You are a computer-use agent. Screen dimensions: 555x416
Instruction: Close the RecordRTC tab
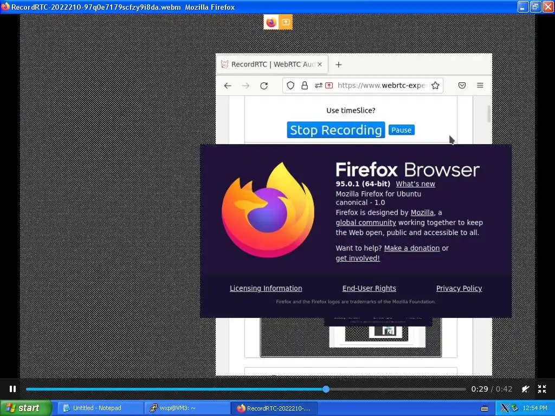click(x=320, y=64)
